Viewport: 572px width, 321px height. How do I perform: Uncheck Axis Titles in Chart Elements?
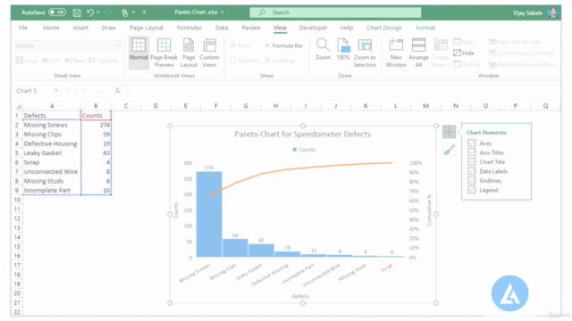471,152
